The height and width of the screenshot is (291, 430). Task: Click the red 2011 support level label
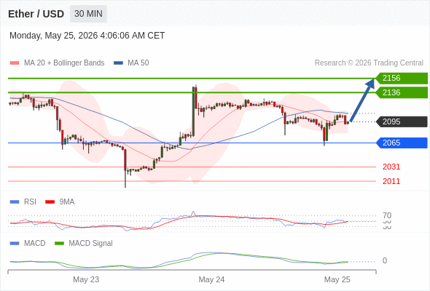point(391,181)
